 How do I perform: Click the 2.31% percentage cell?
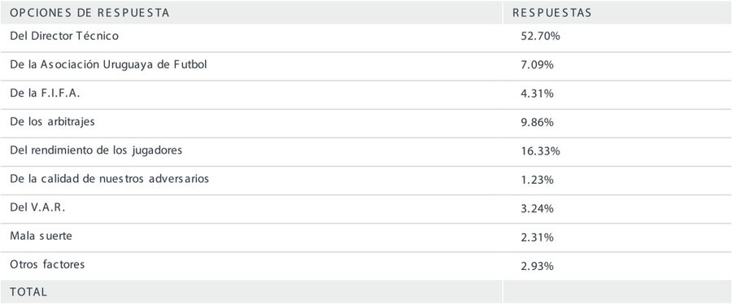pyautogui.click(x=538, y=237)
